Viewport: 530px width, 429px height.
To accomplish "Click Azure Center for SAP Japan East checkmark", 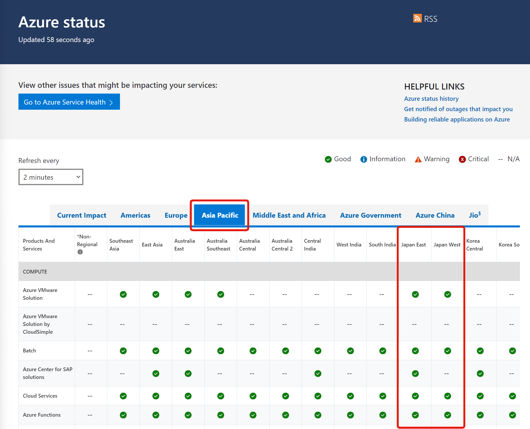I will click(x=415, y=373).
